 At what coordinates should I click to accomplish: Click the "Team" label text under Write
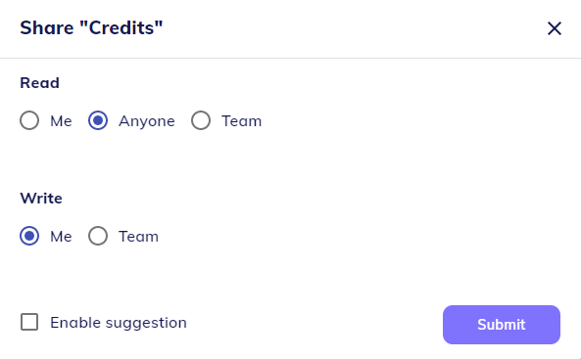pos(138,237)
